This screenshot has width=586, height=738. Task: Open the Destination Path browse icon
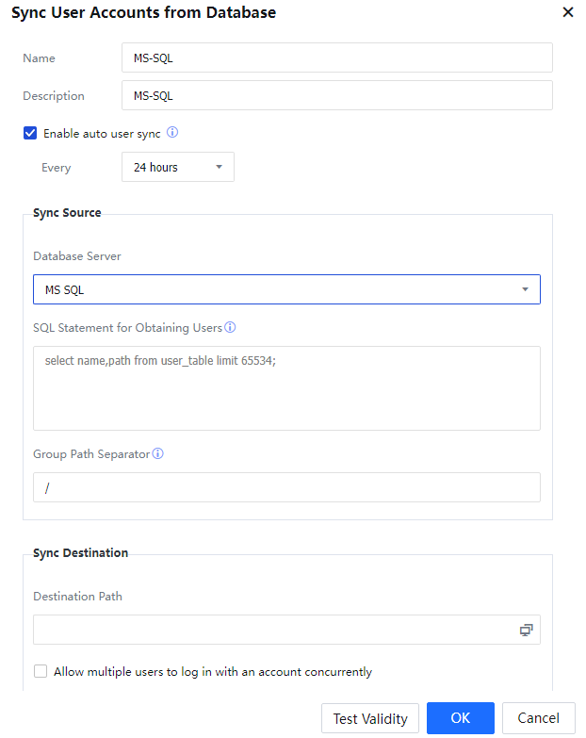click(526, 630)
